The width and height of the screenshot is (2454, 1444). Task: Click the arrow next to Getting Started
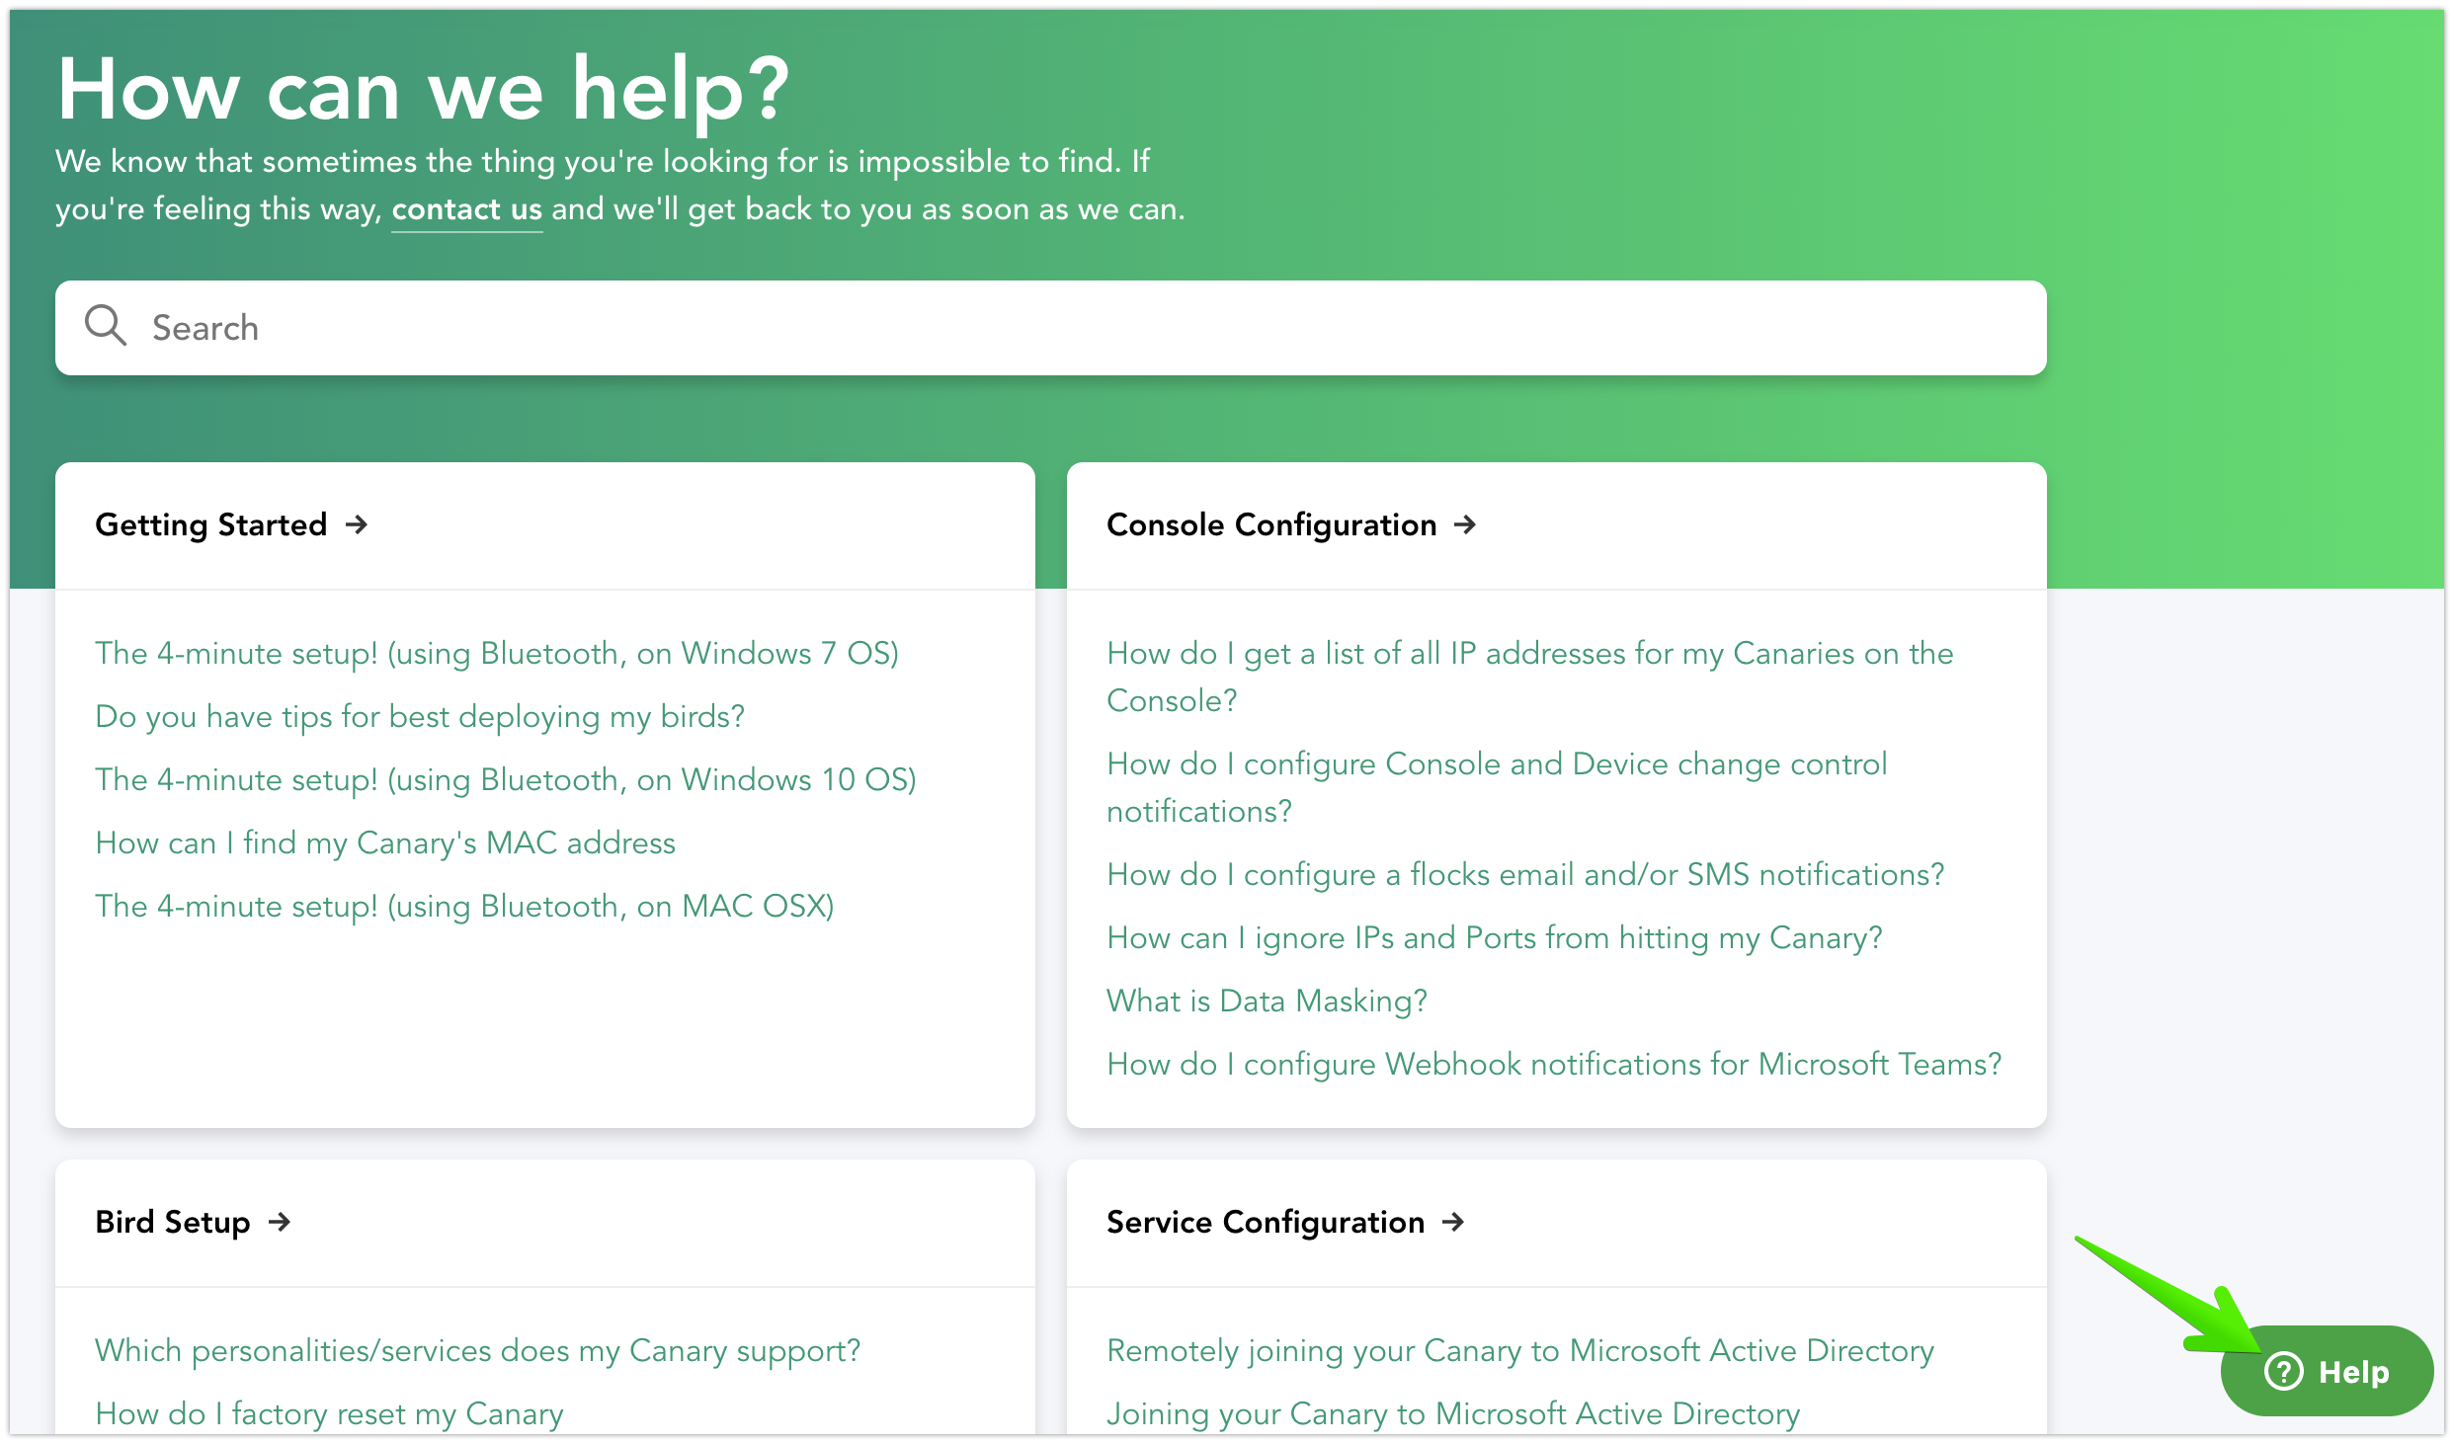coord(357,524)
